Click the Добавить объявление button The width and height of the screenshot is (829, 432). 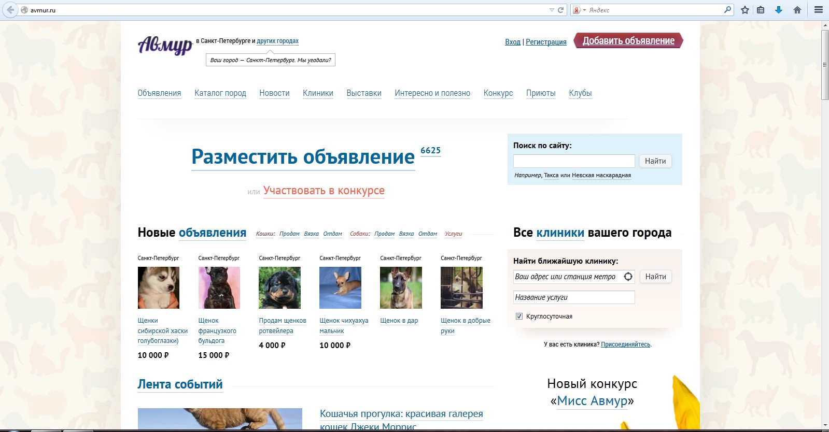628,40
